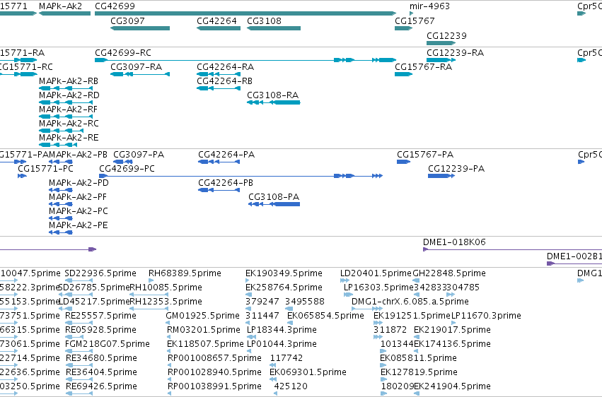This screenshot has height=397, width=602.
Task: Click feature 3495588
Action: [289, 309]
